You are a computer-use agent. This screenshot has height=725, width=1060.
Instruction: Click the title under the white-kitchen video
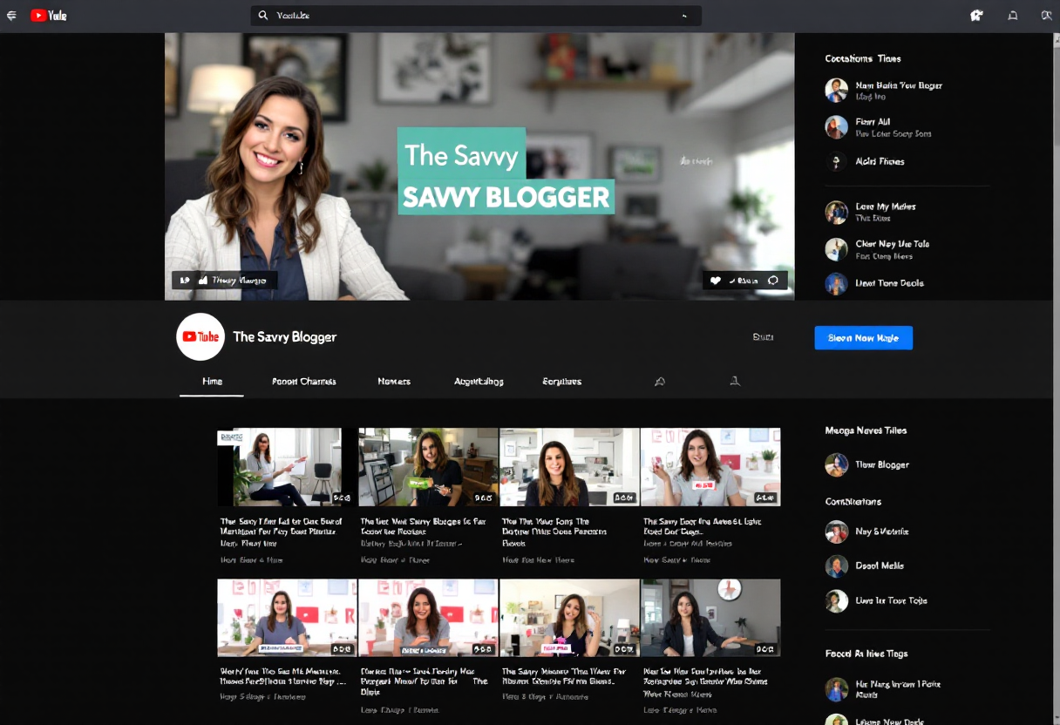pos(554,532)
